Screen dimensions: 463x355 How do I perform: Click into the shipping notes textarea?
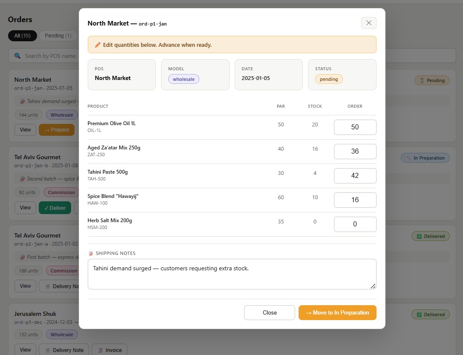[x=232, y=274]
